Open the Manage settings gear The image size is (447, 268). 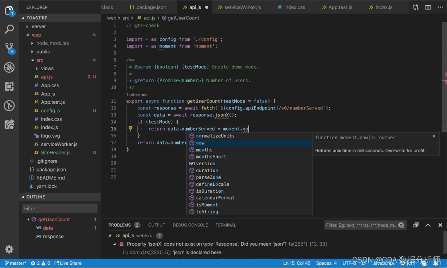[x=9, y=249]
